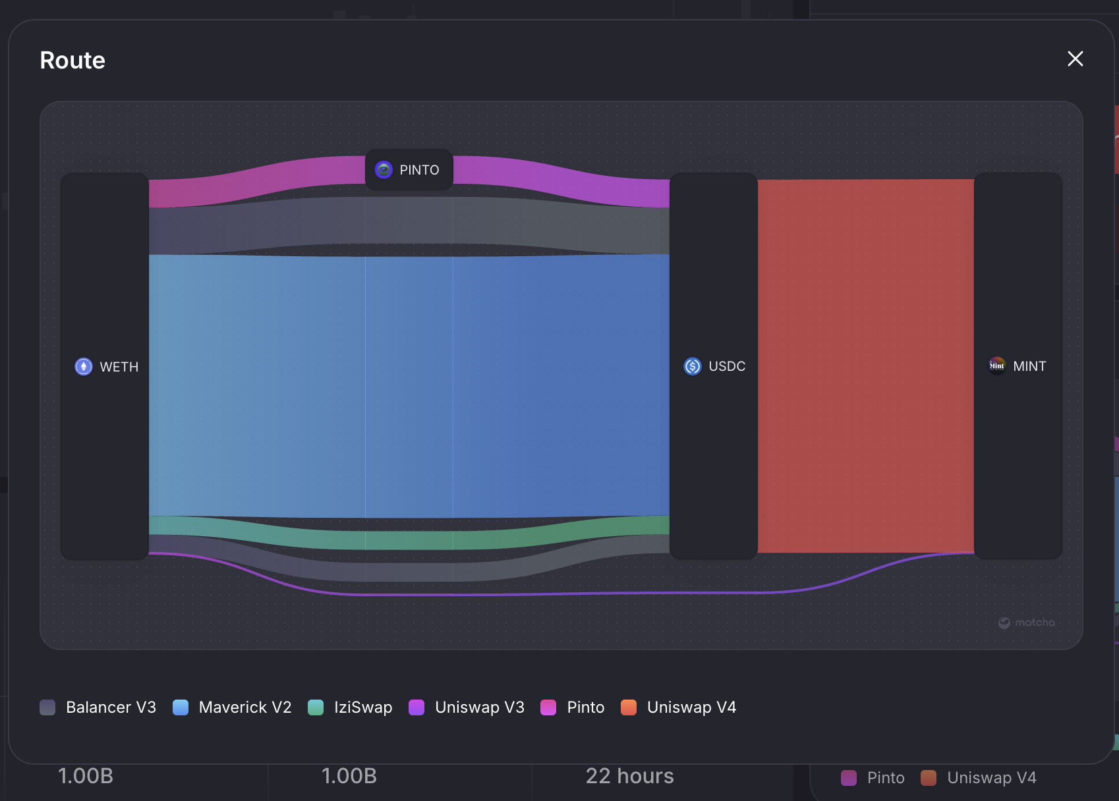Click the USDC token icon

pyautogui.click(x=693, y=366)
